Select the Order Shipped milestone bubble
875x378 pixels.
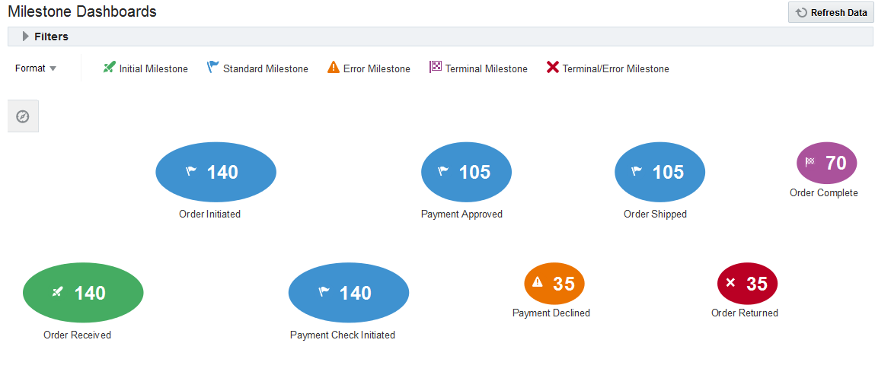point(659,173)
